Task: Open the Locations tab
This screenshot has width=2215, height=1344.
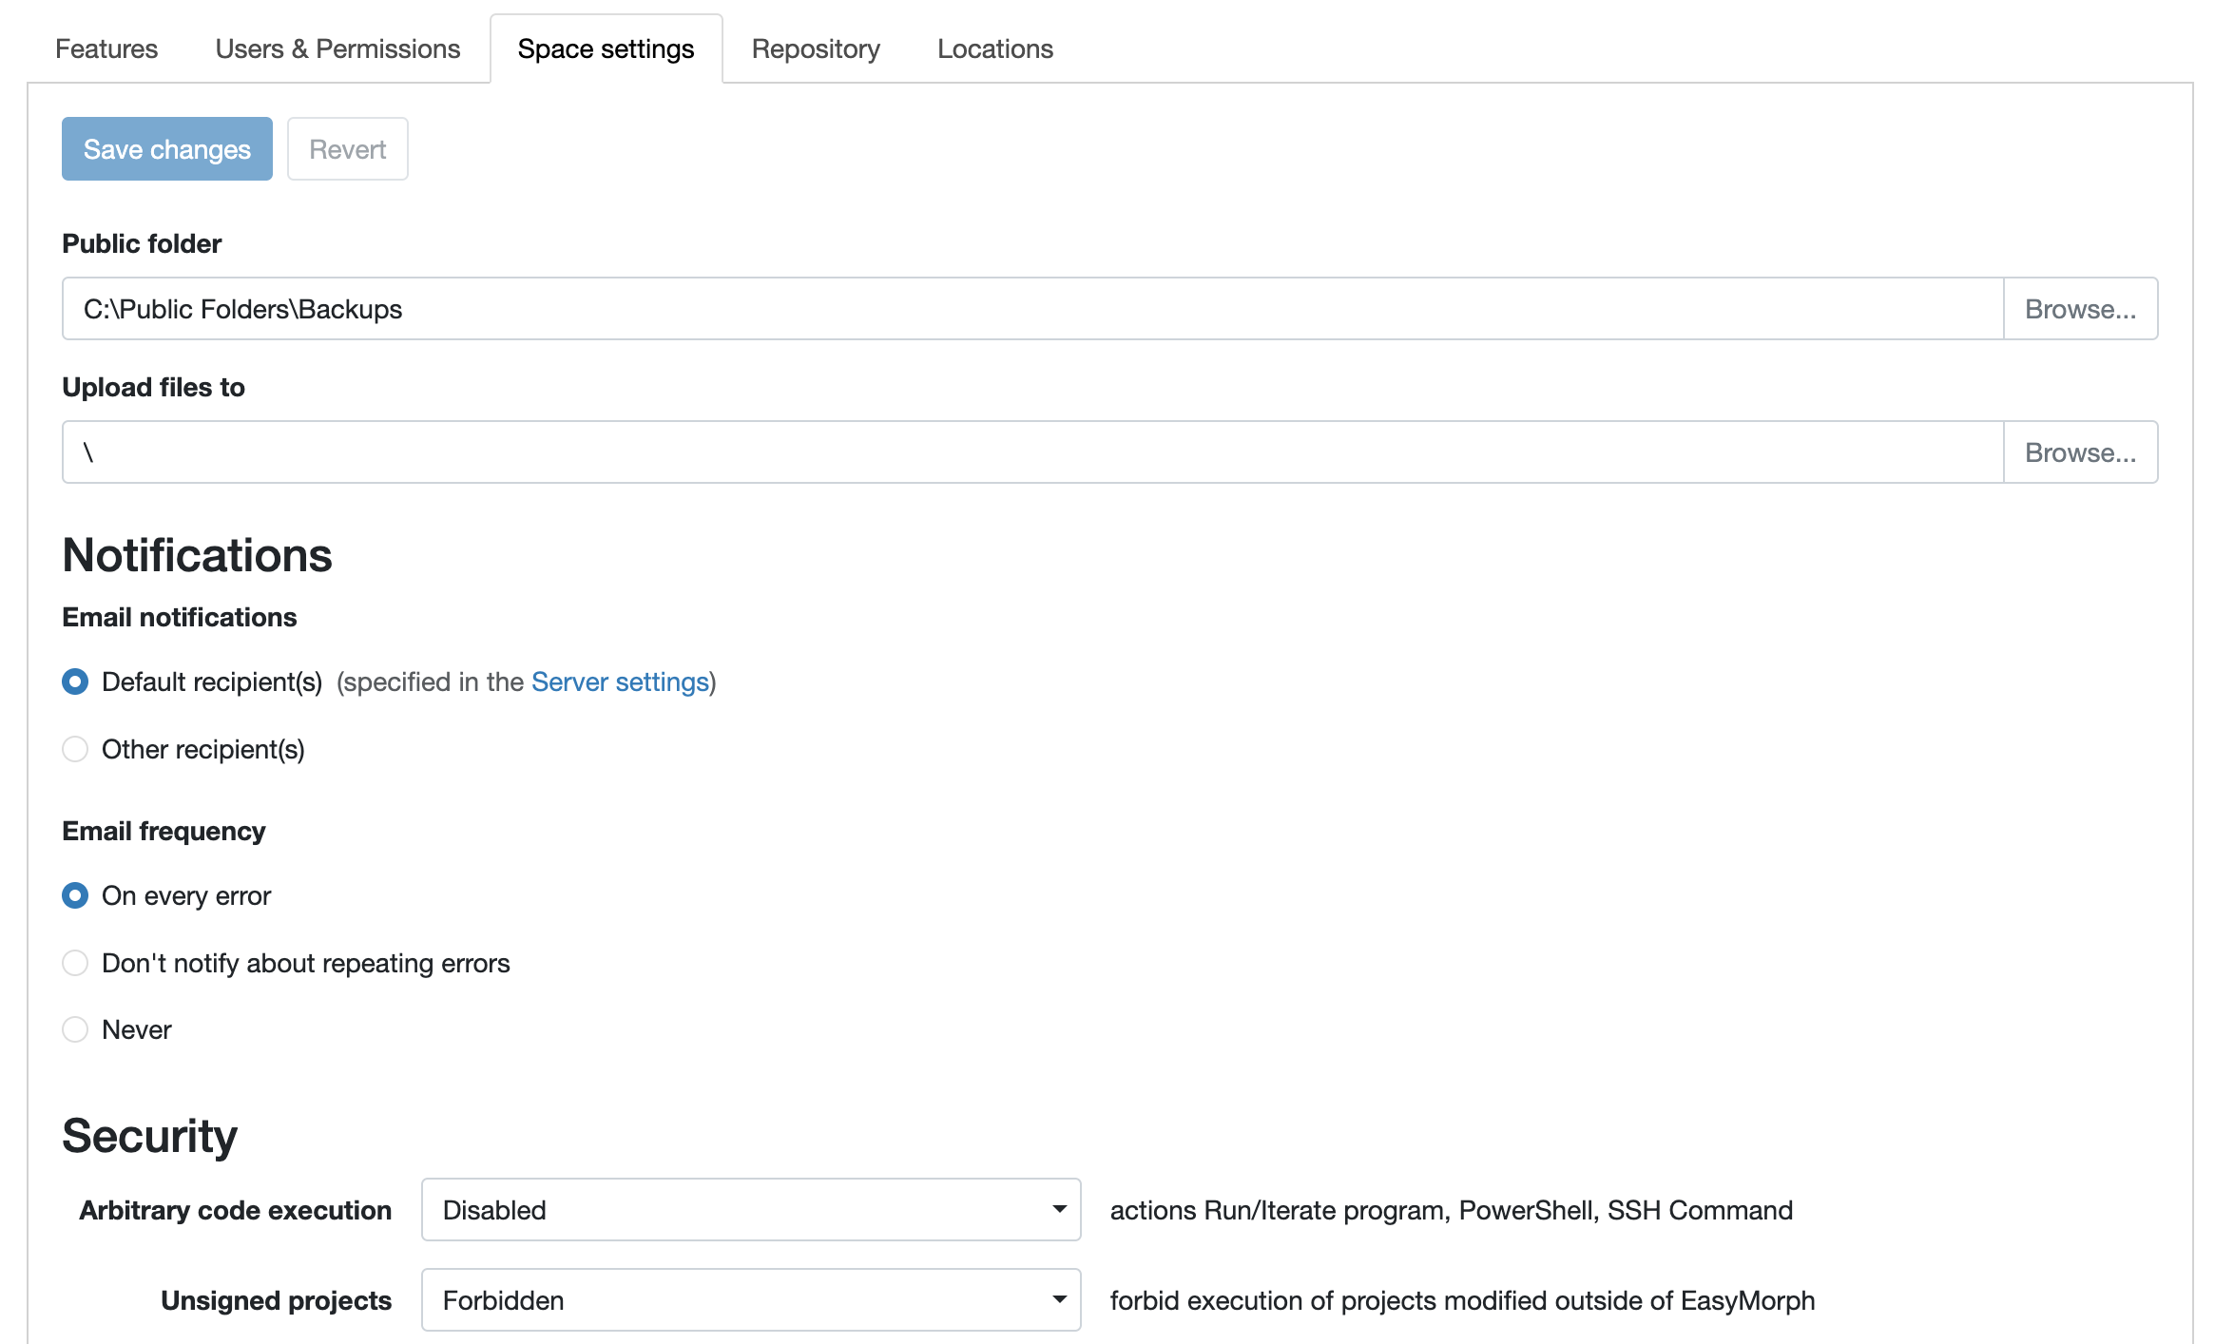Action: point(994,48)
